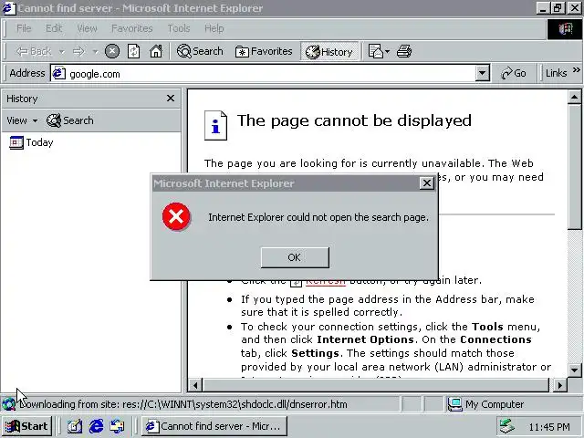Click Cannot find server taskbar button
Image resolution: width=584 pixels, height=438 pixels.
click(214, 426)
